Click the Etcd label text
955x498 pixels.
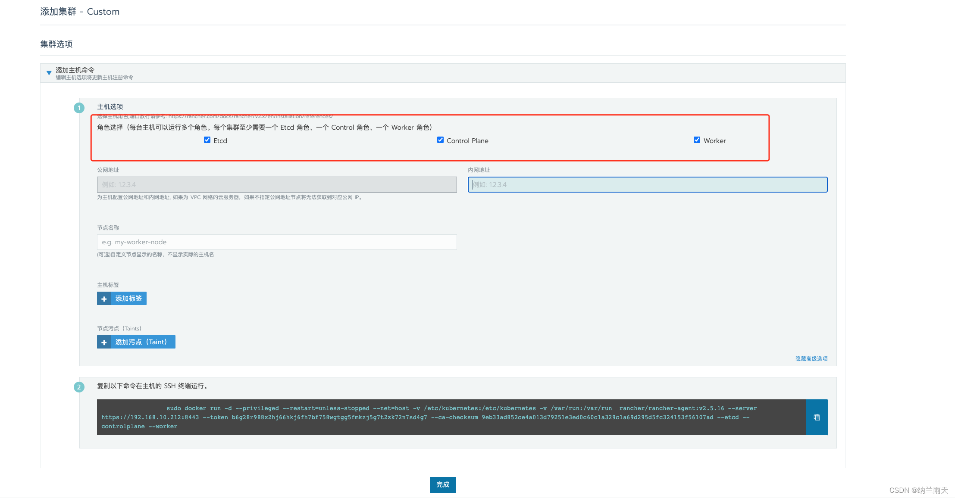[x=220, y=141]
